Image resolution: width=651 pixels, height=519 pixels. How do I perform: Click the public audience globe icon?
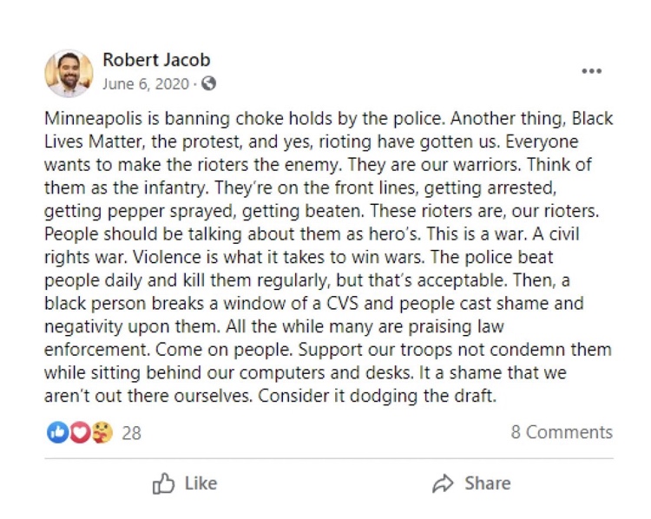[x=208, y=84]
